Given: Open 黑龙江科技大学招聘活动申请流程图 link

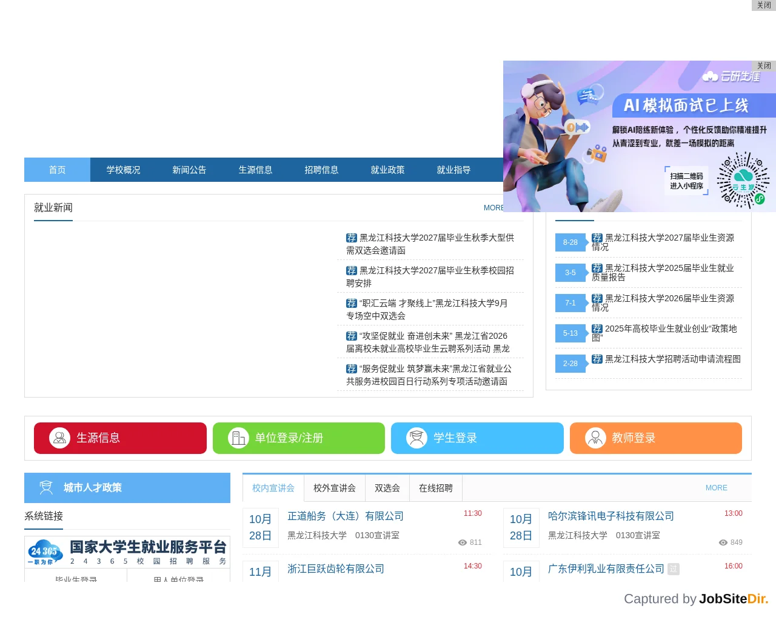Looking at the screenshot, I should (666, 359).
